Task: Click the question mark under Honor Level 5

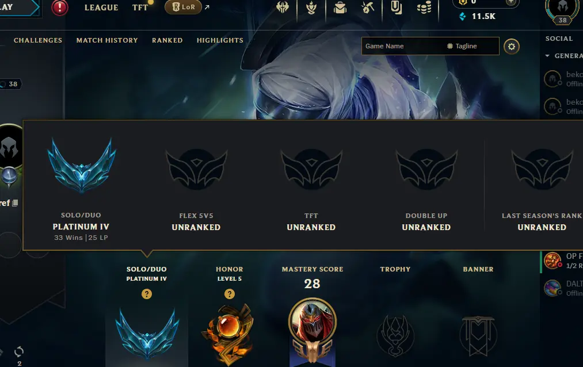Action: 230,294
